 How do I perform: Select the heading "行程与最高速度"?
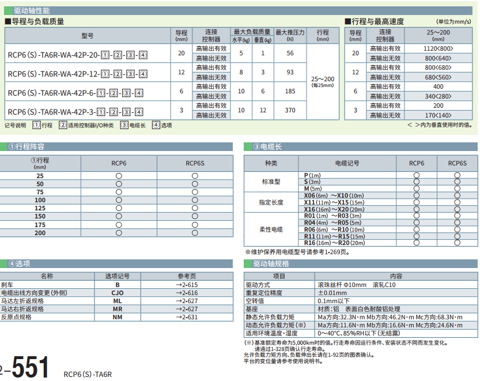[x=374, y=21]
